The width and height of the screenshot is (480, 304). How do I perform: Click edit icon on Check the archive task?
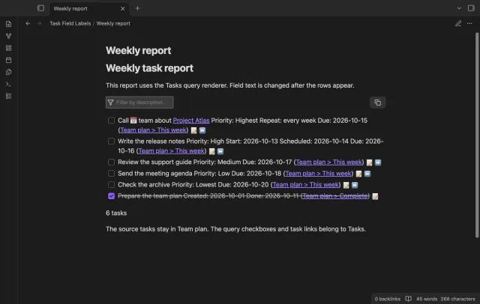click(x=346, y=185)
